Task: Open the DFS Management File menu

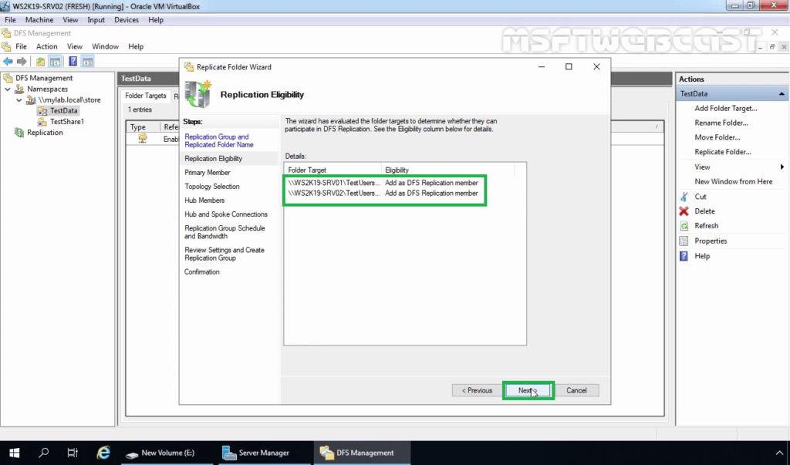Action: [x=21, y=46]
